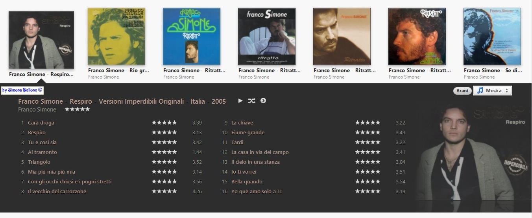Click the Franco Simone - Respiro album title heading
532x218 pixels.
(122, 101)
